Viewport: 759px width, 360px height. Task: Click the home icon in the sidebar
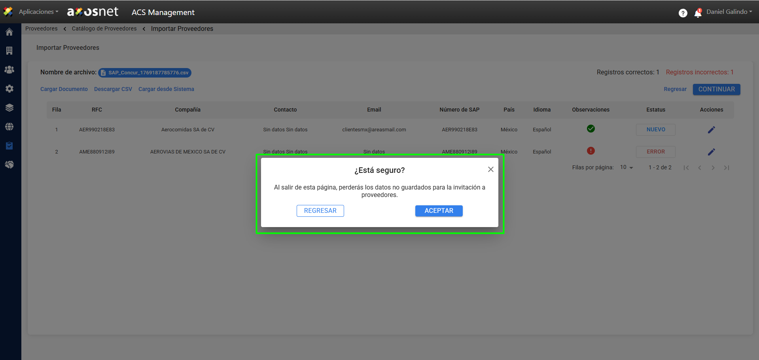[9, 32]
